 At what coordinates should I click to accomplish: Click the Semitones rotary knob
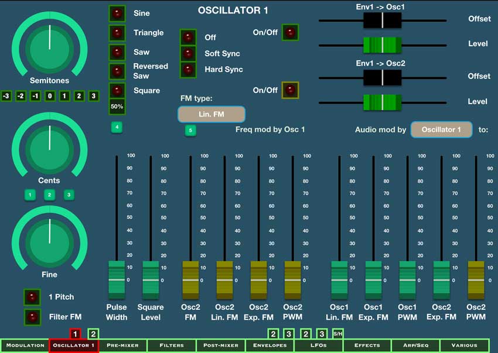point(50,47)
